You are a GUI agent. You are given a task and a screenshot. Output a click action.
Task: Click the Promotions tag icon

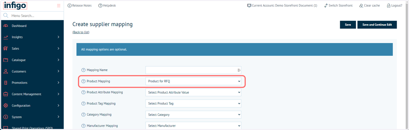(x=6, y=83)
